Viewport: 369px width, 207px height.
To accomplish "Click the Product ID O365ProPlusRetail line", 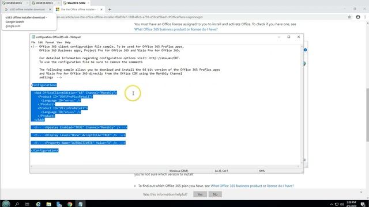I will 65,97.
